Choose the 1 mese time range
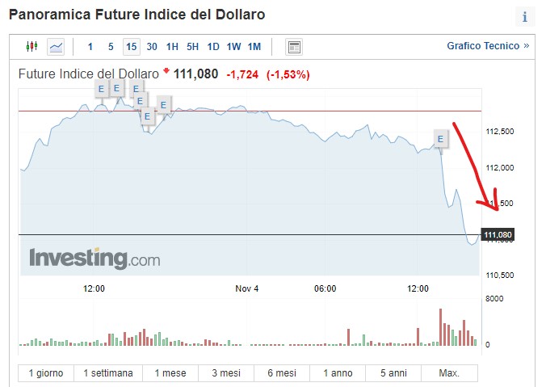This screenshot has height=387, width=546. [170, 373]
